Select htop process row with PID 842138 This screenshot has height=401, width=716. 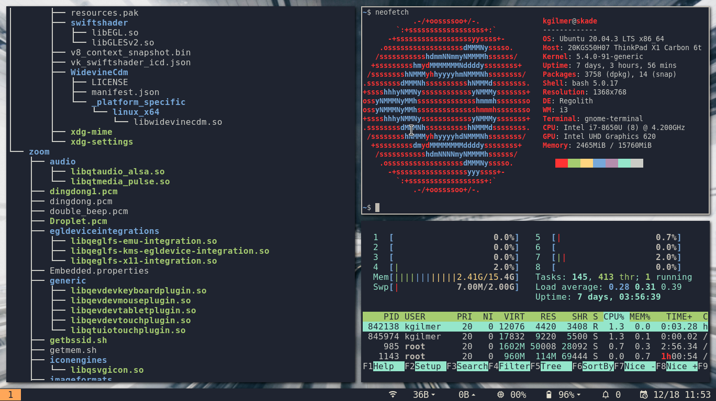[x=535, y=327]
